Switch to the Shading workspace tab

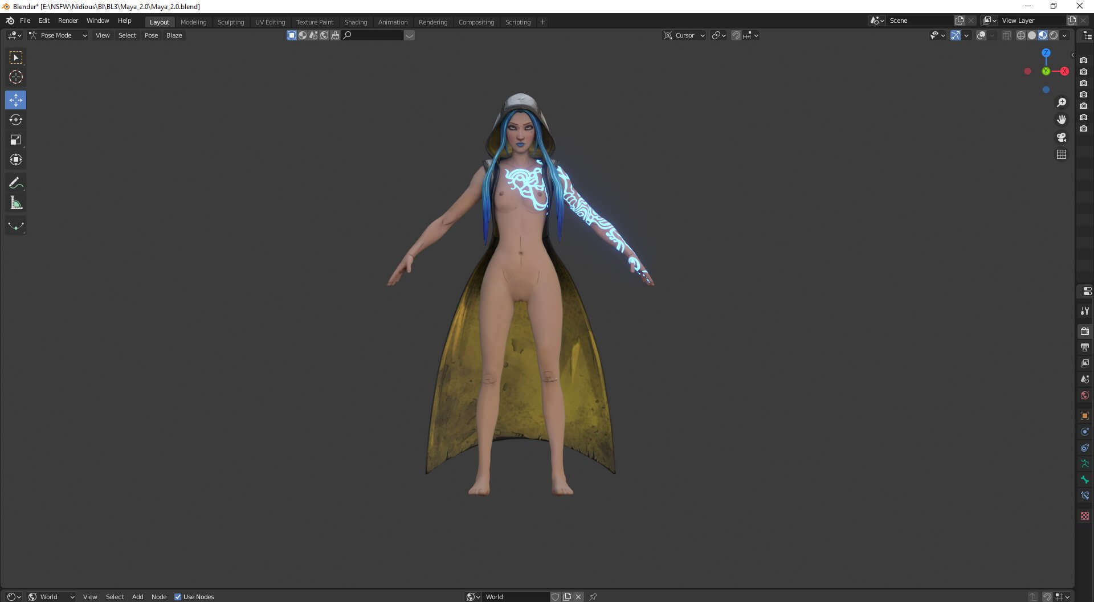point(356,22)
